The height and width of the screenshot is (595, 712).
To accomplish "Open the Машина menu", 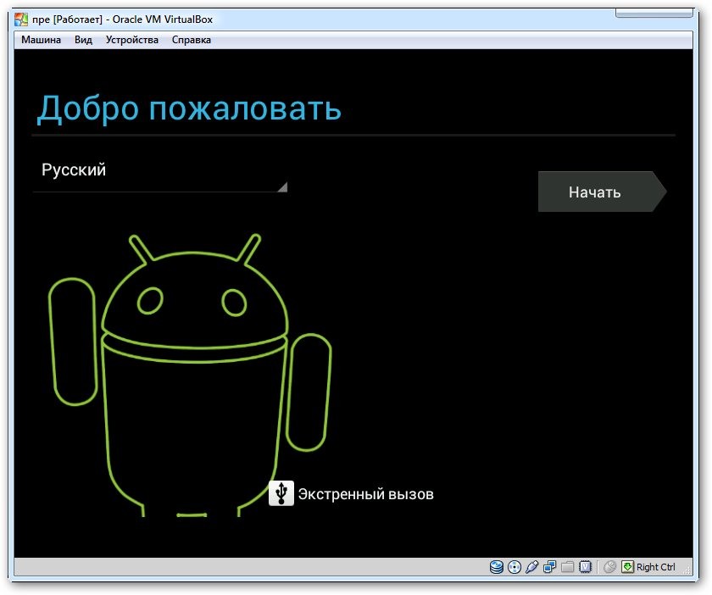I will [41, 40].
